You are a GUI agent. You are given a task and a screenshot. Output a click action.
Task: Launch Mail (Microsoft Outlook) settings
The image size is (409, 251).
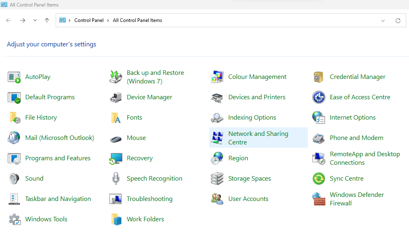[x=59, y=138]
